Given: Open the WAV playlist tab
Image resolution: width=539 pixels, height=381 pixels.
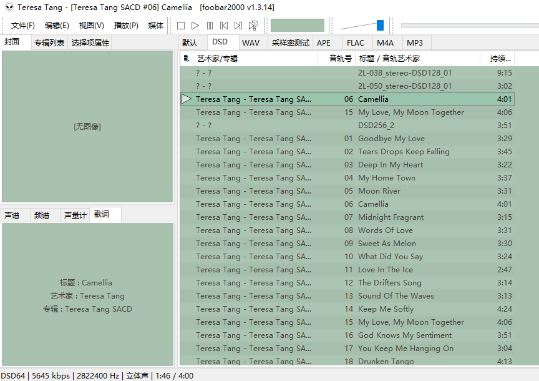Looking at the screenshot, I should (x=253, y=43).
